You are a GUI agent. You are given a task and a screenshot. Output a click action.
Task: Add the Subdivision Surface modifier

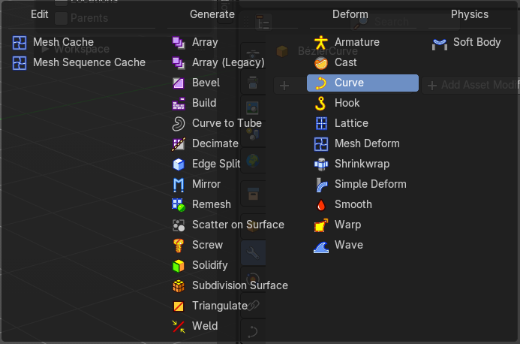[230, 285]
